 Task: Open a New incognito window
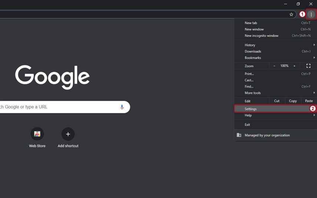[275, 36]
